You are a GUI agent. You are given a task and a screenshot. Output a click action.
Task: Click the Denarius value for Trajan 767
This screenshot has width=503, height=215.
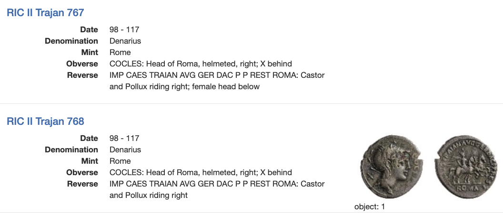tap(125, 41)
